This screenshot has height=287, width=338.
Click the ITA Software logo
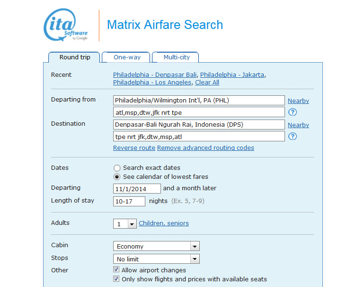point(66,25)
